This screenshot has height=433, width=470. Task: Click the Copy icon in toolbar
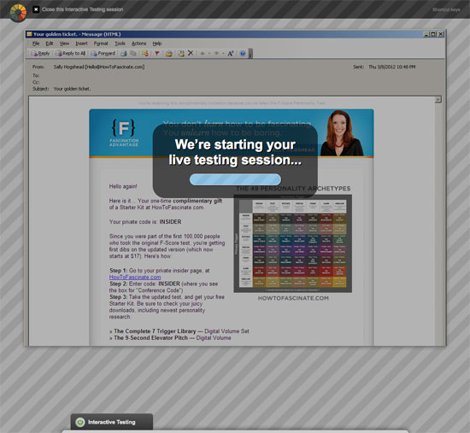[x=133, y=53]
